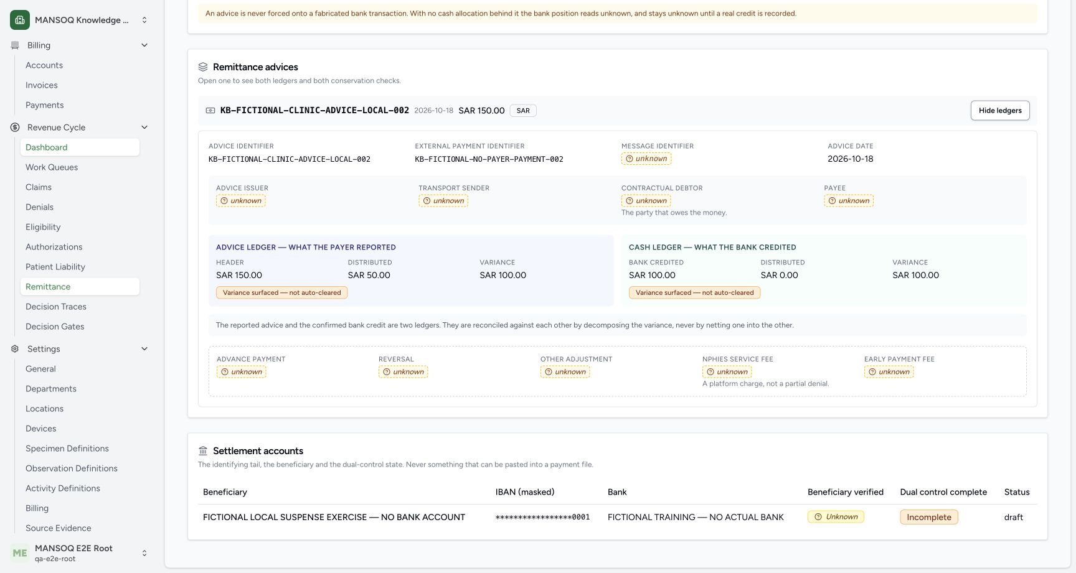Collapse the Billing sidebar section
This screenshot has width=1076, height=573.
pos(144,45)
